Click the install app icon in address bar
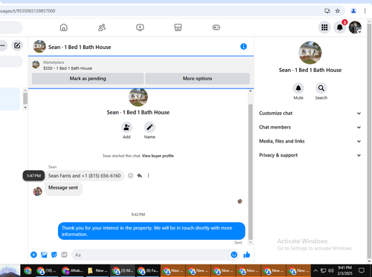This screenshot has height=277, width=372. point(327,11)
